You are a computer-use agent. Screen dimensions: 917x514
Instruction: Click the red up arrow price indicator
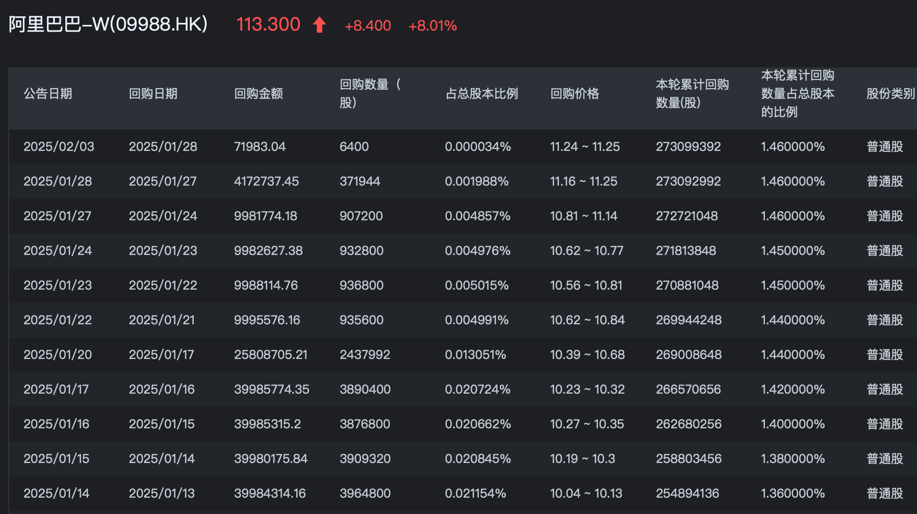click(319, 24)
